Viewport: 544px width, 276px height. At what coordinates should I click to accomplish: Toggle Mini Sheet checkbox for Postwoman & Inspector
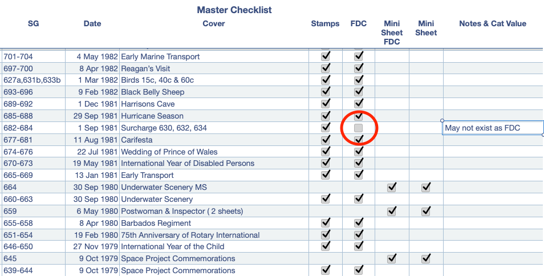tap(426, 211)
